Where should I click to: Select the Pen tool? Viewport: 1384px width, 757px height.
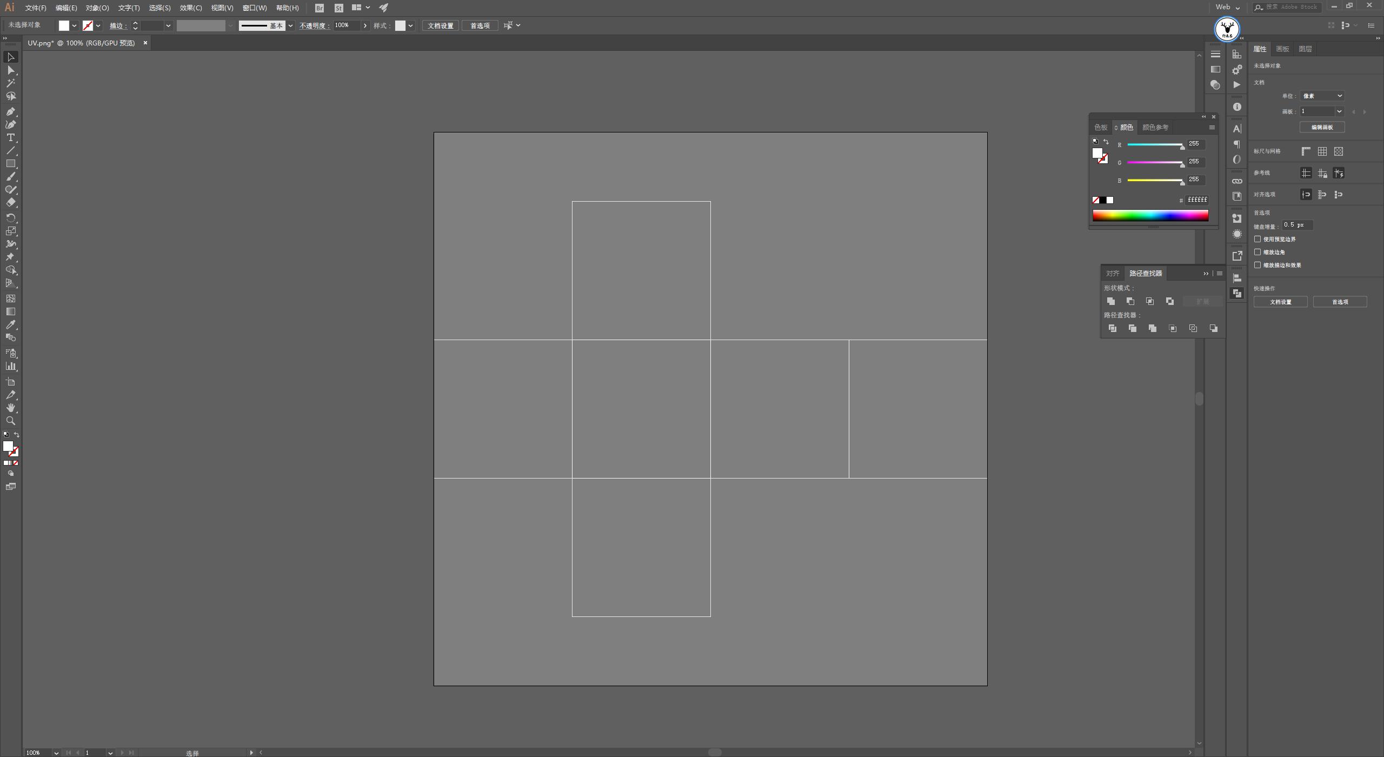pyautogui.click(x=10, y=111)
